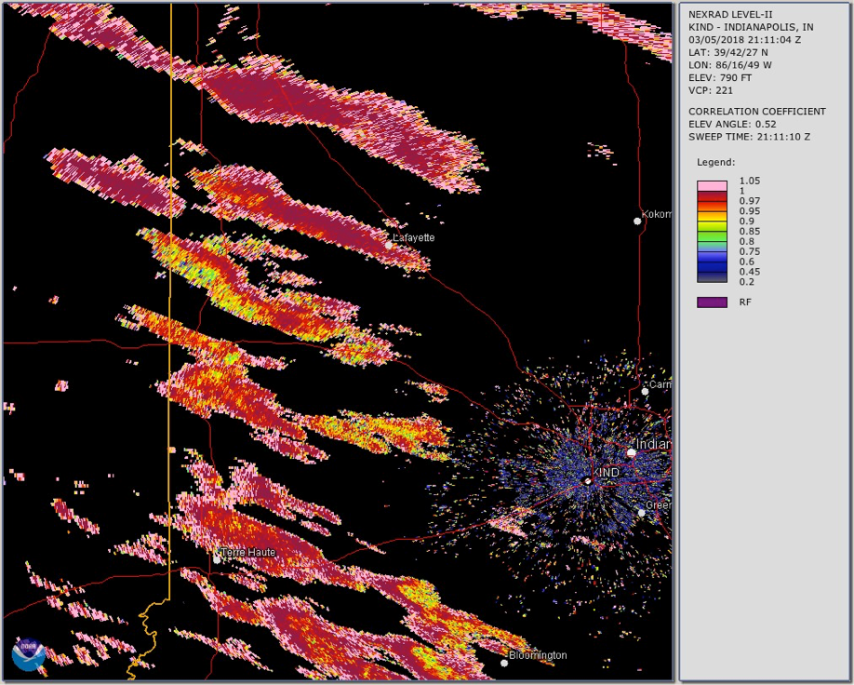Click the Lafayette city marker dot
The width and height of the screenshot is (854, 685).
[390, 245]
